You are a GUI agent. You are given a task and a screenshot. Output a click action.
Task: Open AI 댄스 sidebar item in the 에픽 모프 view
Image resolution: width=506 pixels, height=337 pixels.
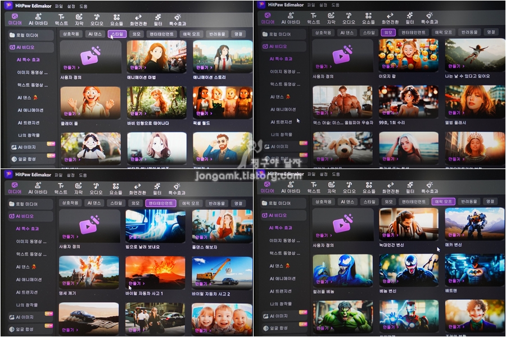tap(279, 266)
